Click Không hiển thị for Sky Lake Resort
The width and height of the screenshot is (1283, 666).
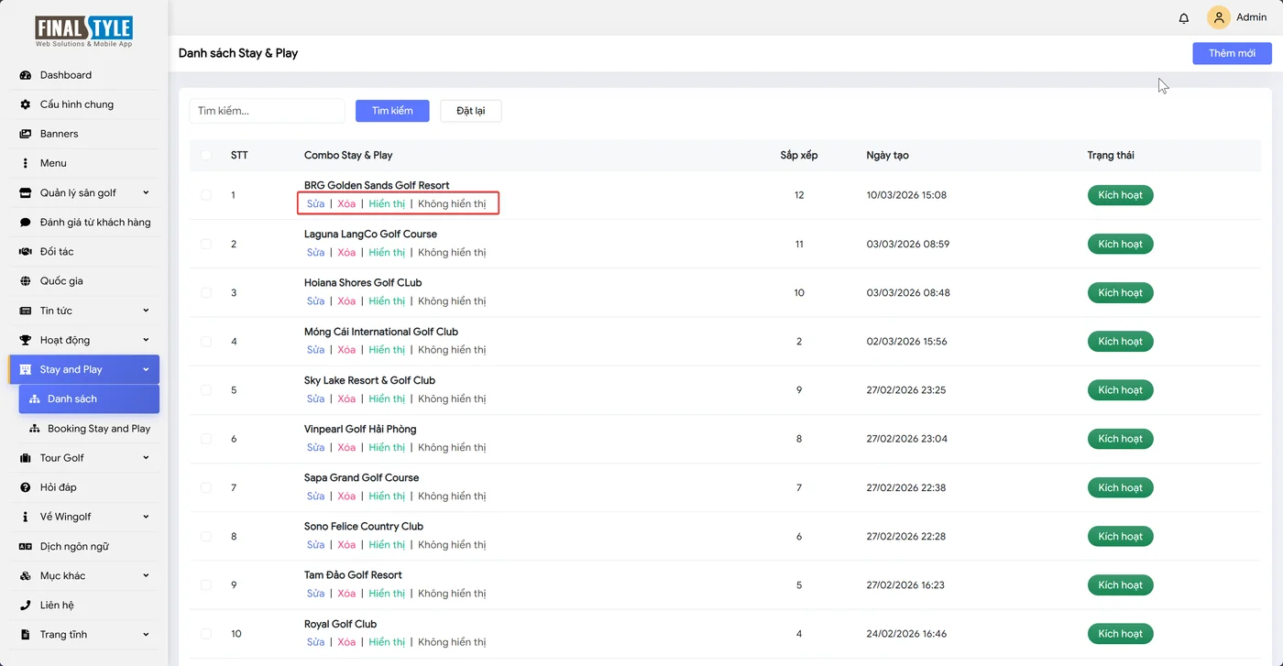click(452, 399)
